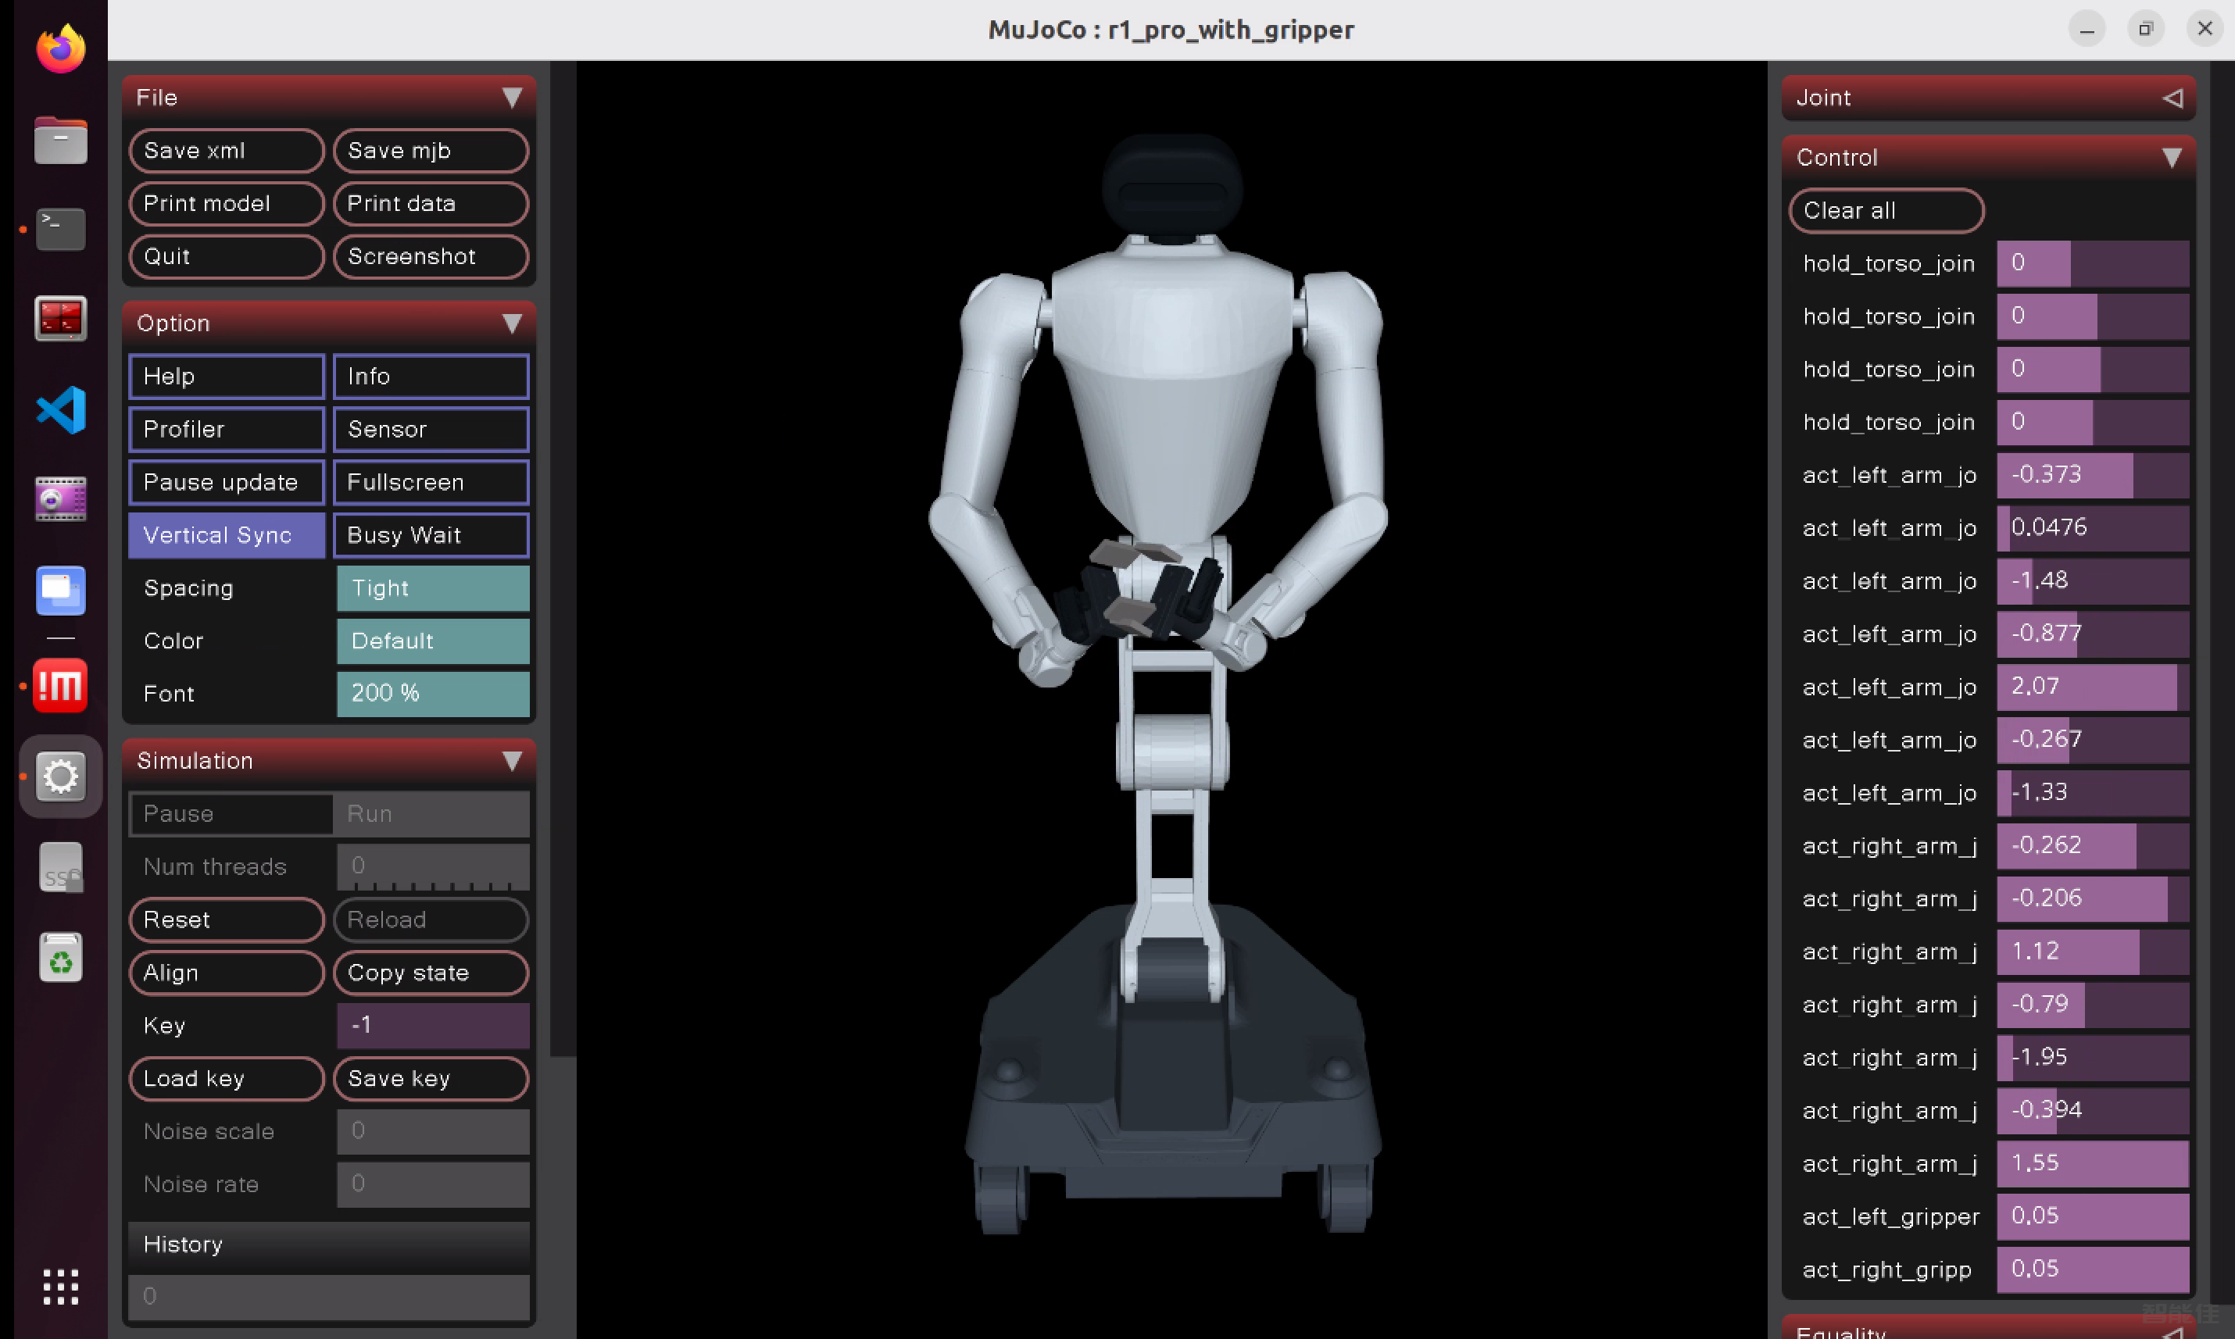Open the blue overlapping-windows dock icon
This screenshot has width=2235, height=1339.
click(x=60, y=591)
